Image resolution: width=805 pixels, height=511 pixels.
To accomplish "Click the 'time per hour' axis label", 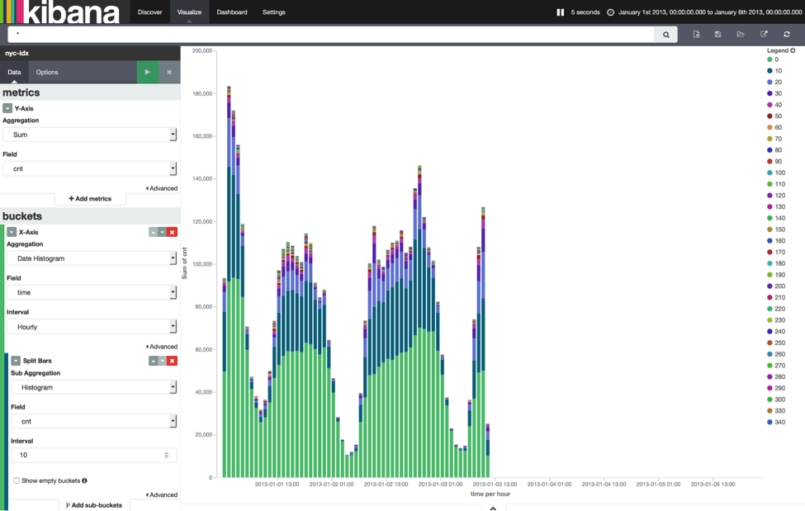I will (490, 494).
